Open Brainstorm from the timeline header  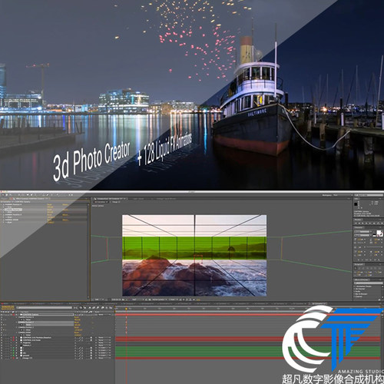tap(102, 308)
